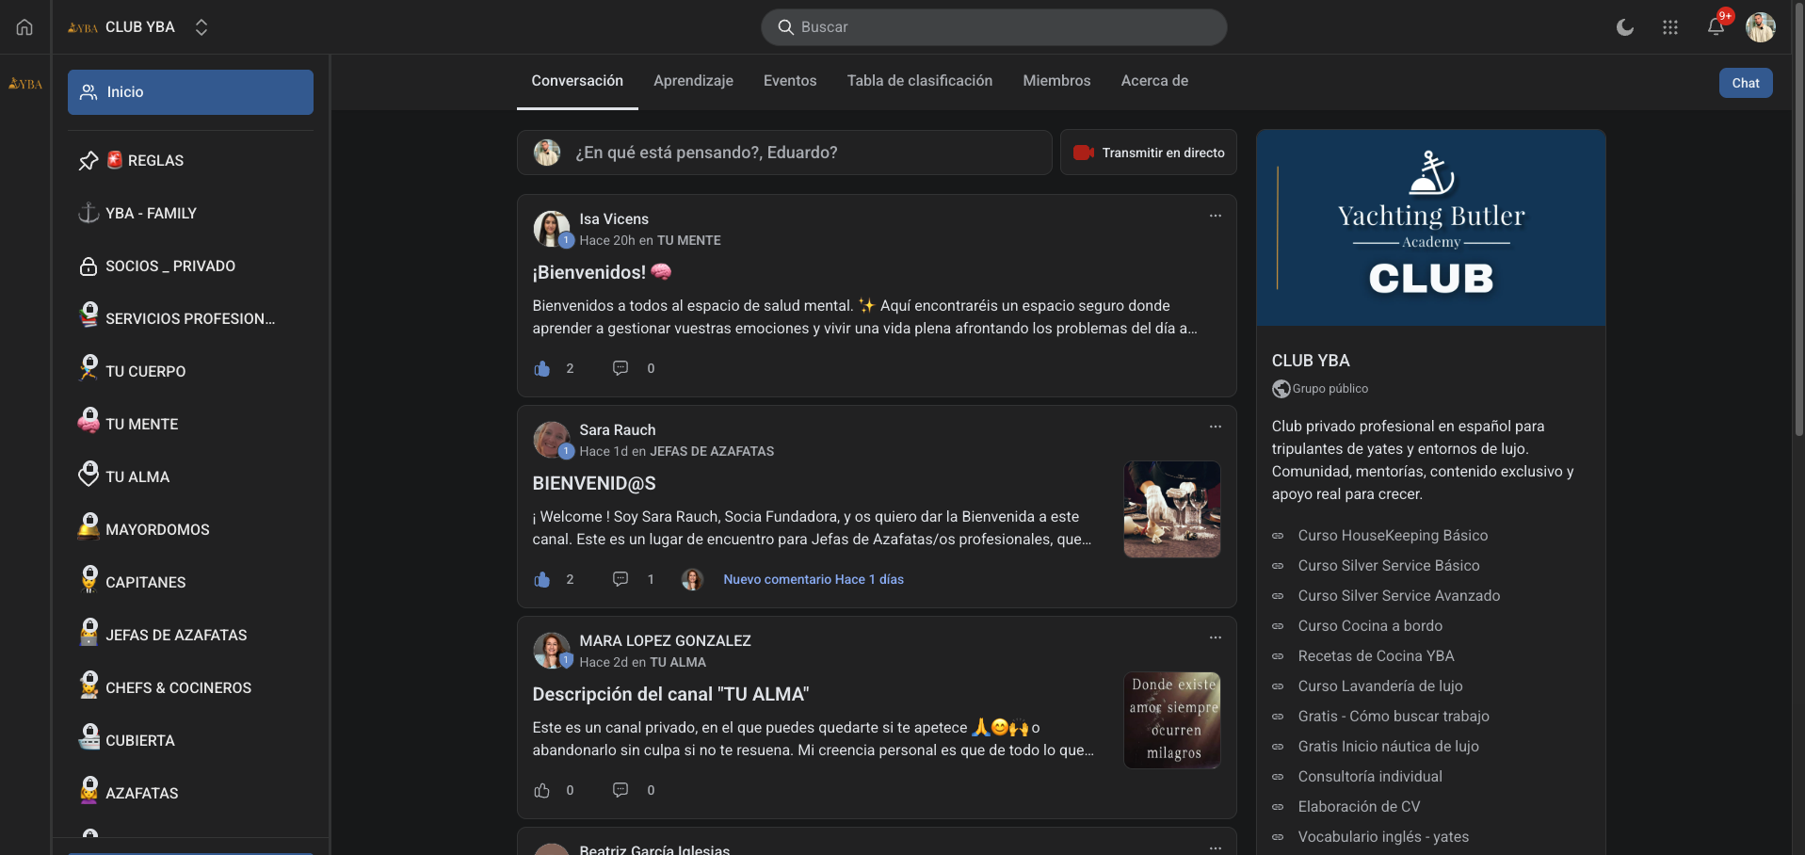Like the Descripción del canal TU ALMA post

coord(542,790)
